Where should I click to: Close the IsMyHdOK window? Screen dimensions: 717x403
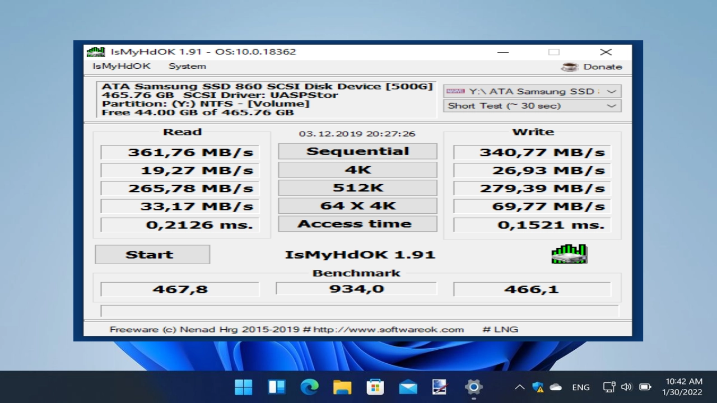click(606, 52)
